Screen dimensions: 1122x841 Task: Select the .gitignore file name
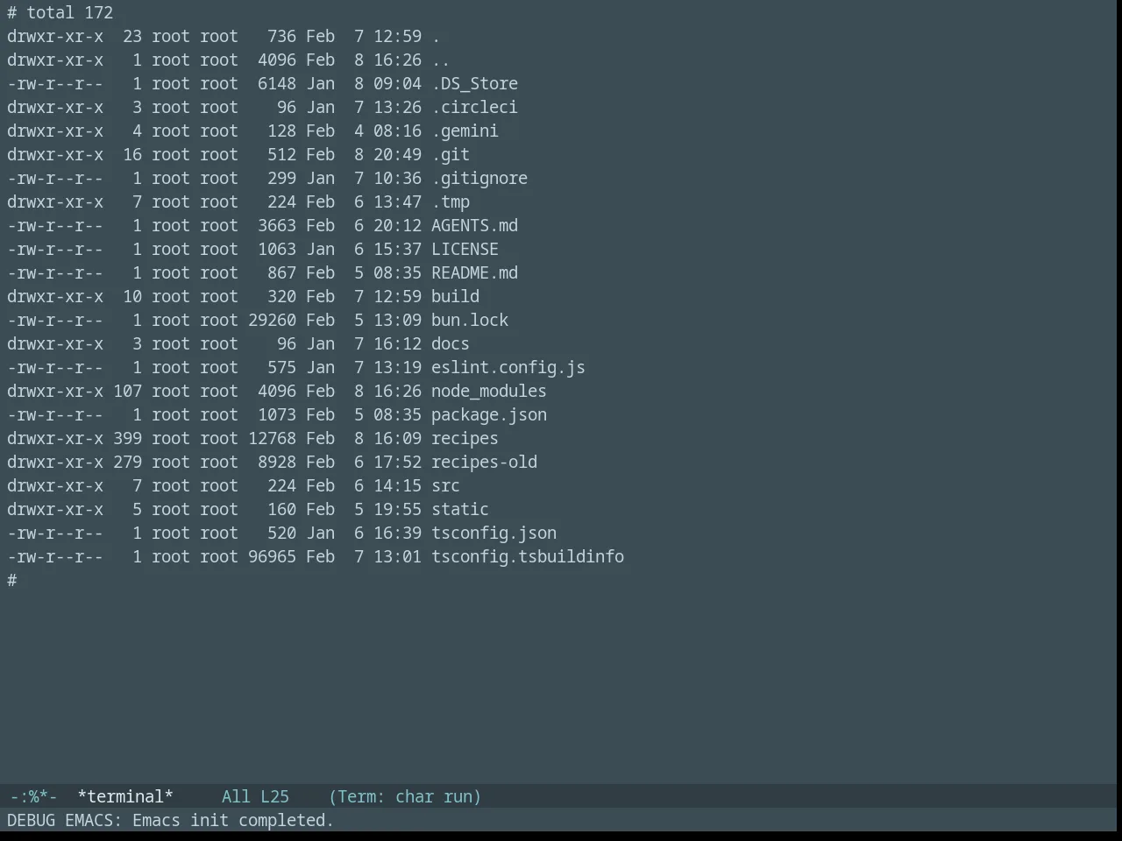pos(479,179)
